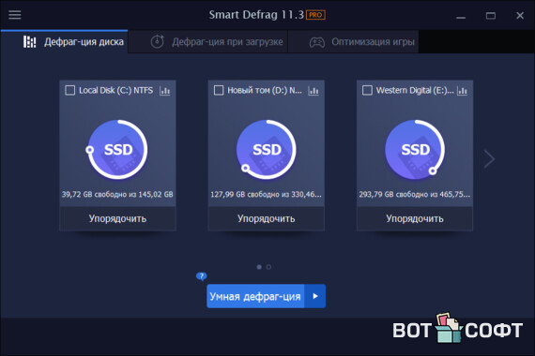This screenshot has height=356, width=535.
Task: Switch to Дефраг-ция диска tab
Action: click(x=65, y=41)
